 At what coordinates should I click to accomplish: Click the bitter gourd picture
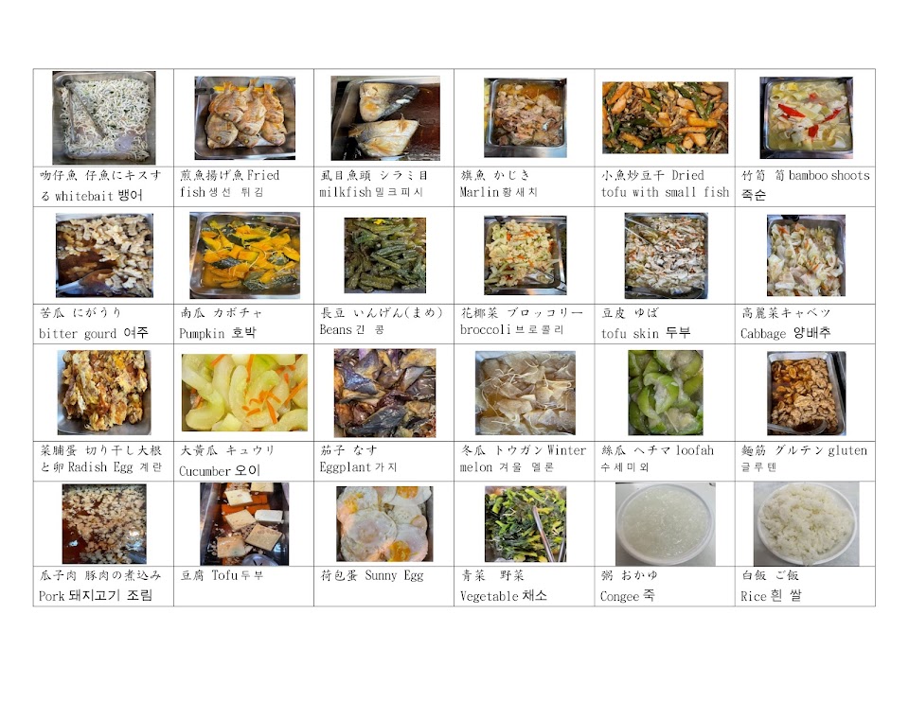pyautogui.click(x=104, y=255)
